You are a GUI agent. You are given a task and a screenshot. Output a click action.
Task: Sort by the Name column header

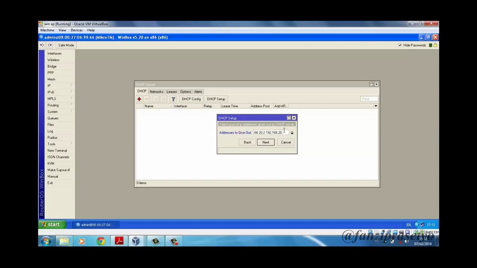[158, 106]
